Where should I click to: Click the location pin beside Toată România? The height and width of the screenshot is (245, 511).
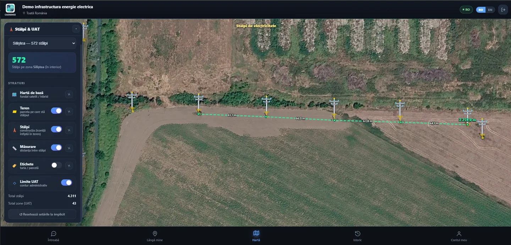point(24,13)
